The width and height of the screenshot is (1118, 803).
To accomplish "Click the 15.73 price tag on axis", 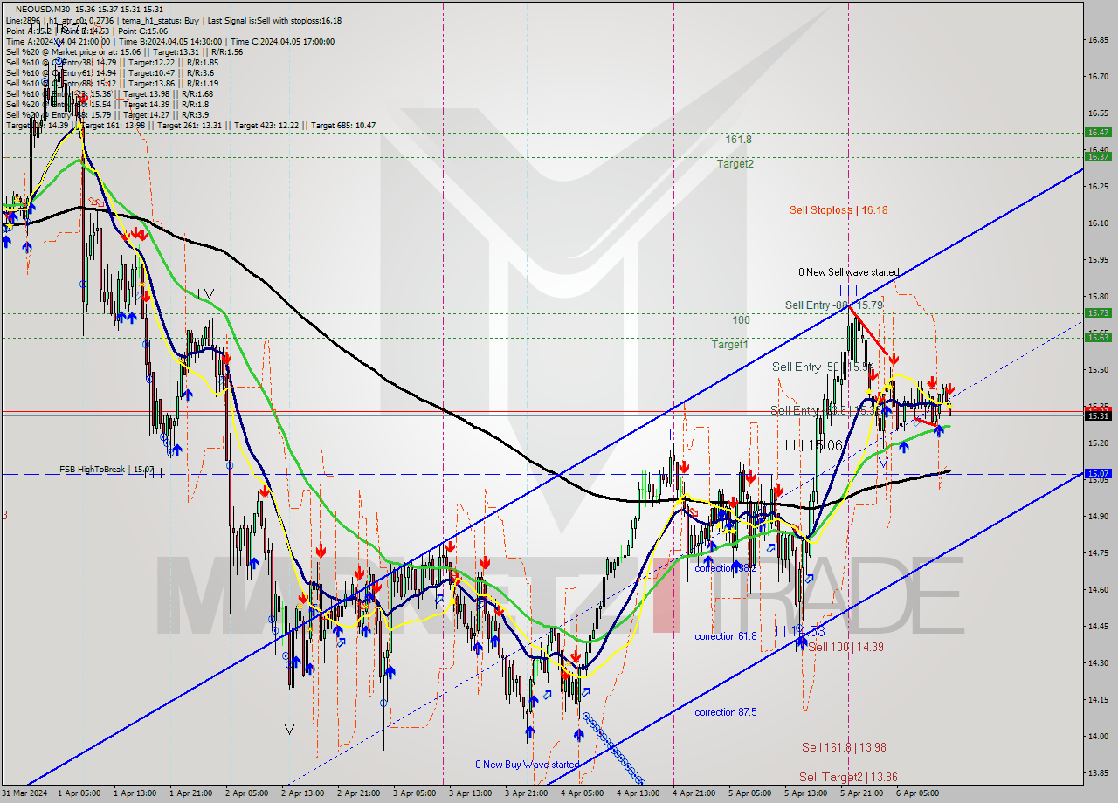I will 1098,312.
